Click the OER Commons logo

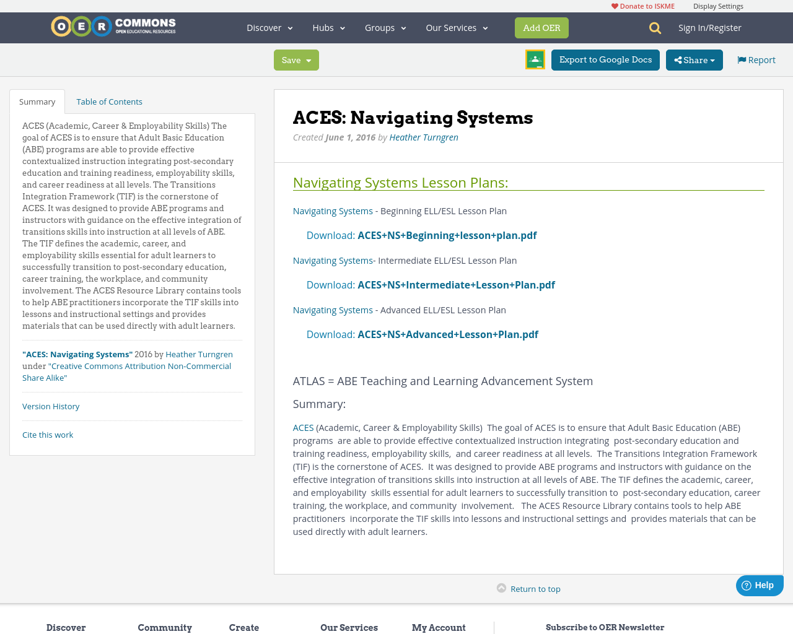click(x=113, y=25)
